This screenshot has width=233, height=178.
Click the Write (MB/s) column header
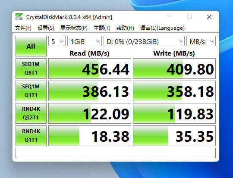pyautogui.click(x=174, y=53)
